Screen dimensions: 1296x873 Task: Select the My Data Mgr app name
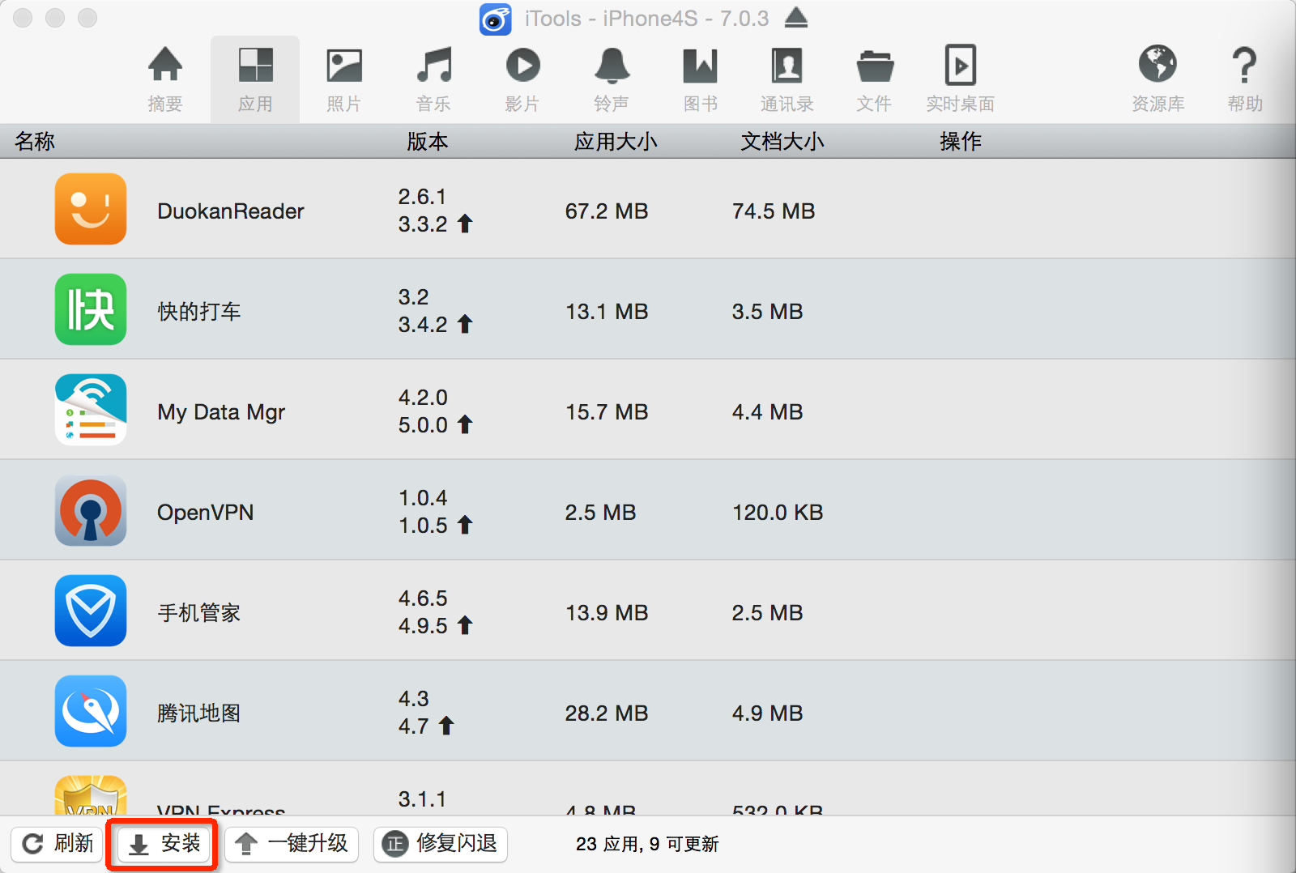221,412
